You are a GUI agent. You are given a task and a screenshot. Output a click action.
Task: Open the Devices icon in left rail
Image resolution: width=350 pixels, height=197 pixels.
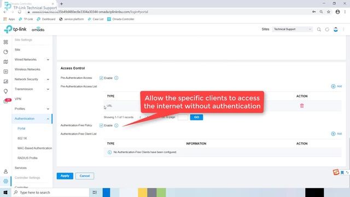click(x=6, y=72)
